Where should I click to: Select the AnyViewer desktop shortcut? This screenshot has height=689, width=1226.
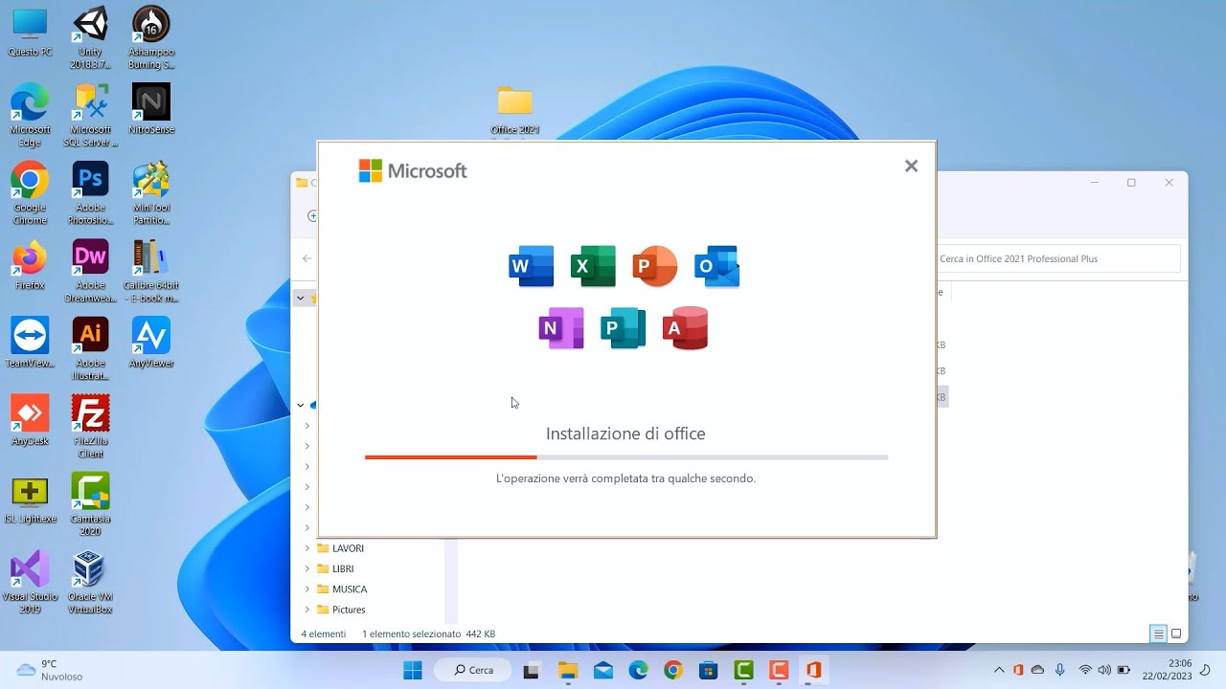150,343
